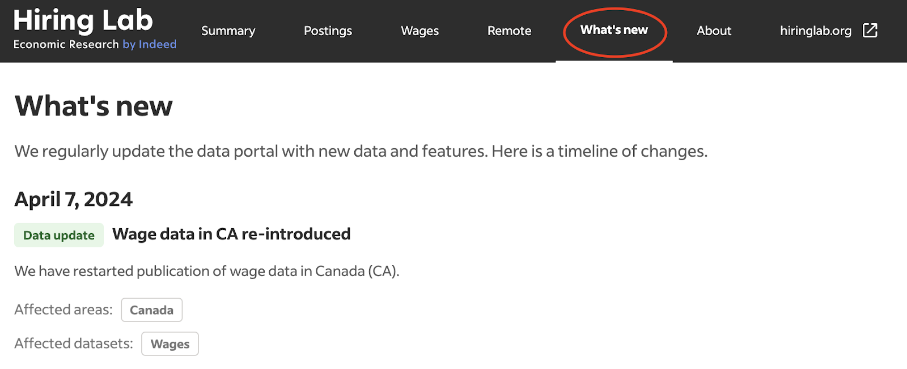Navigate to the Wages page

click(419, 31)
